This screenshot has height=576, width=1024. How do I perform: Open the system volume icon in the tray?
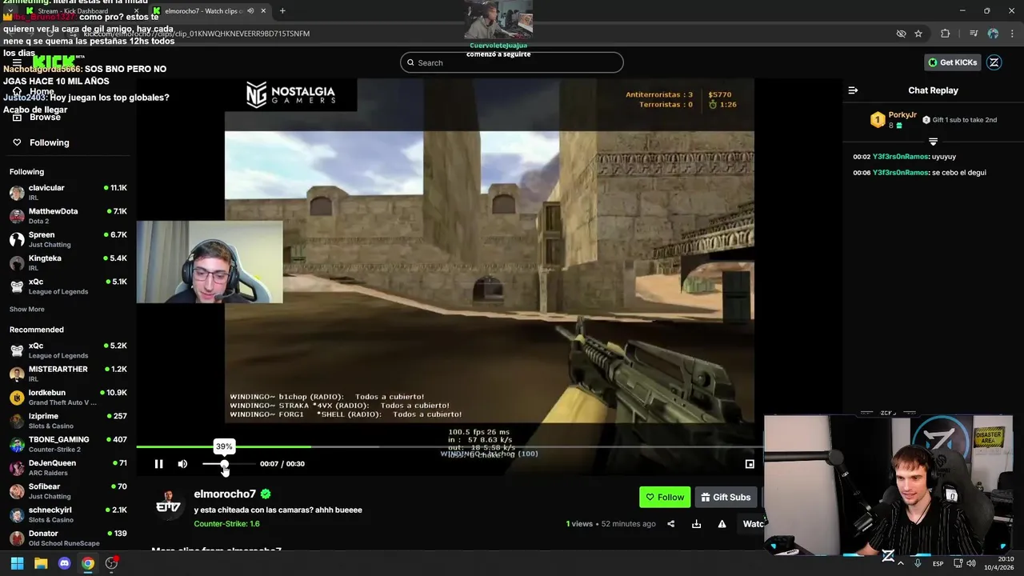[970, 563]
